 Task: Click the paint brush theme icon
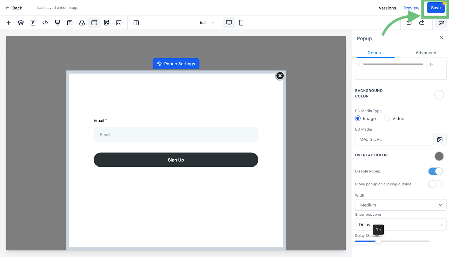[58, 23]
